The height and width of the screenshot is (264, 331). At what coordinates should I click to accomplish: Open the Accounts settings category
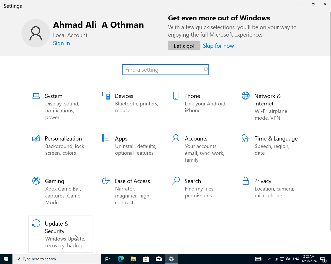click(196, 139)
